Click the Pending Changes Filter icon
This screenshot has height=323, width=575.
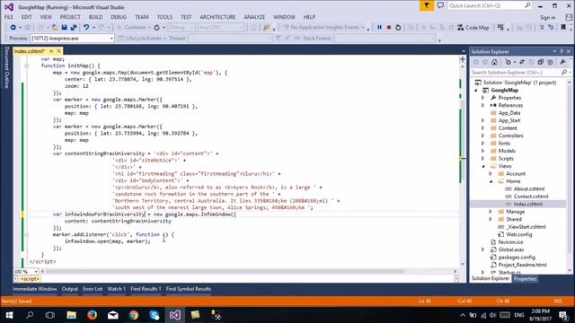[509, 62]
